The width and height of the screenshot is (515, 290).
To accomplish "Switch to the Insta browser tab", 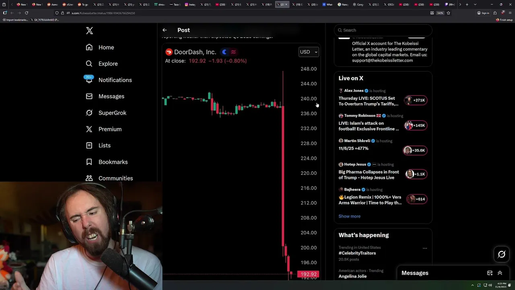I will (190, 4).
